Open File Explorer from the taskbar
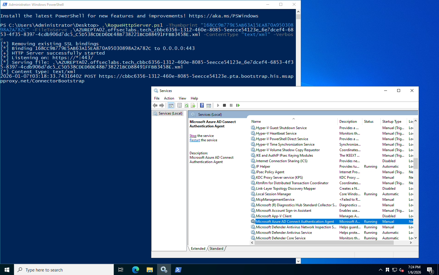The width and height of the screenshot is (439, 275). click(x=150, y=270)
